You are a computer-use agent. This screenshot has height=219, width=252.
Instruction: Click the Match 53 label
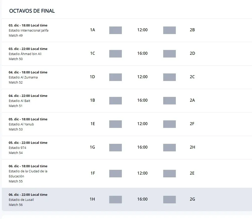16,129
